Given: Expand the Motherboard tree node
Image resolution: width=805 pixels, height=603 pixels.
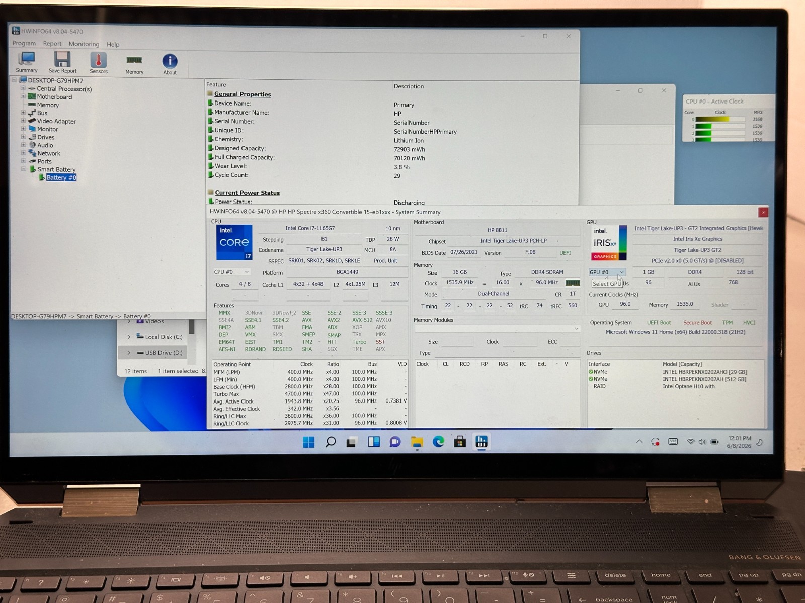Looking at the screenshot, I should pyautogui.click(x=23, y=96).
